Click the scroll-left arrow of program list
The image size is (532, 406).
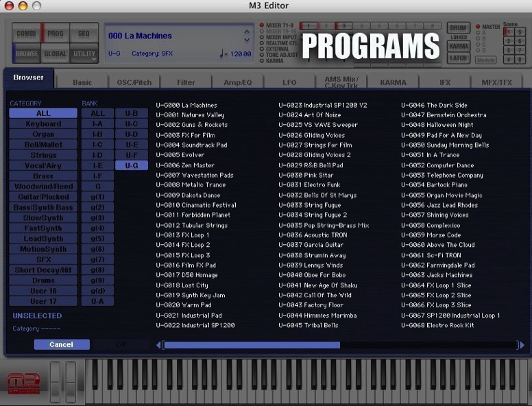pyautogui.click(x=158, y=345)
